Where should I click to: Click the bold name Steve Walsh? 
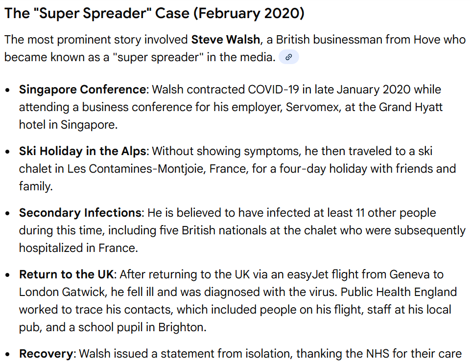225,39
